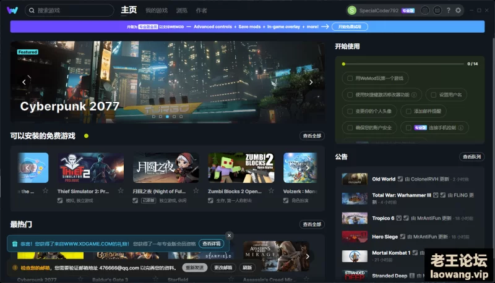The image size is (495, 283).
Task: Click Cyberpunk 2077 featured banner title
Action: click(x=70, y=106)
